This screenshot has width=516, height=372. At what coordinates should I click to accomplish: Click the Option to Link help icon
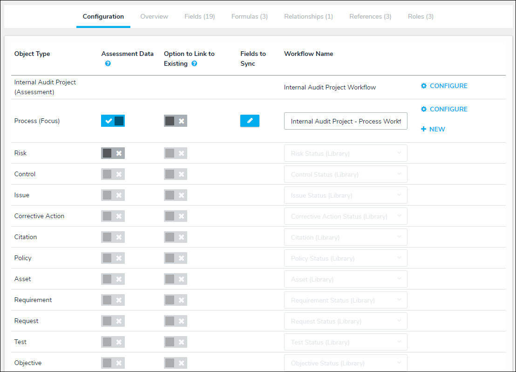point(194,63)
